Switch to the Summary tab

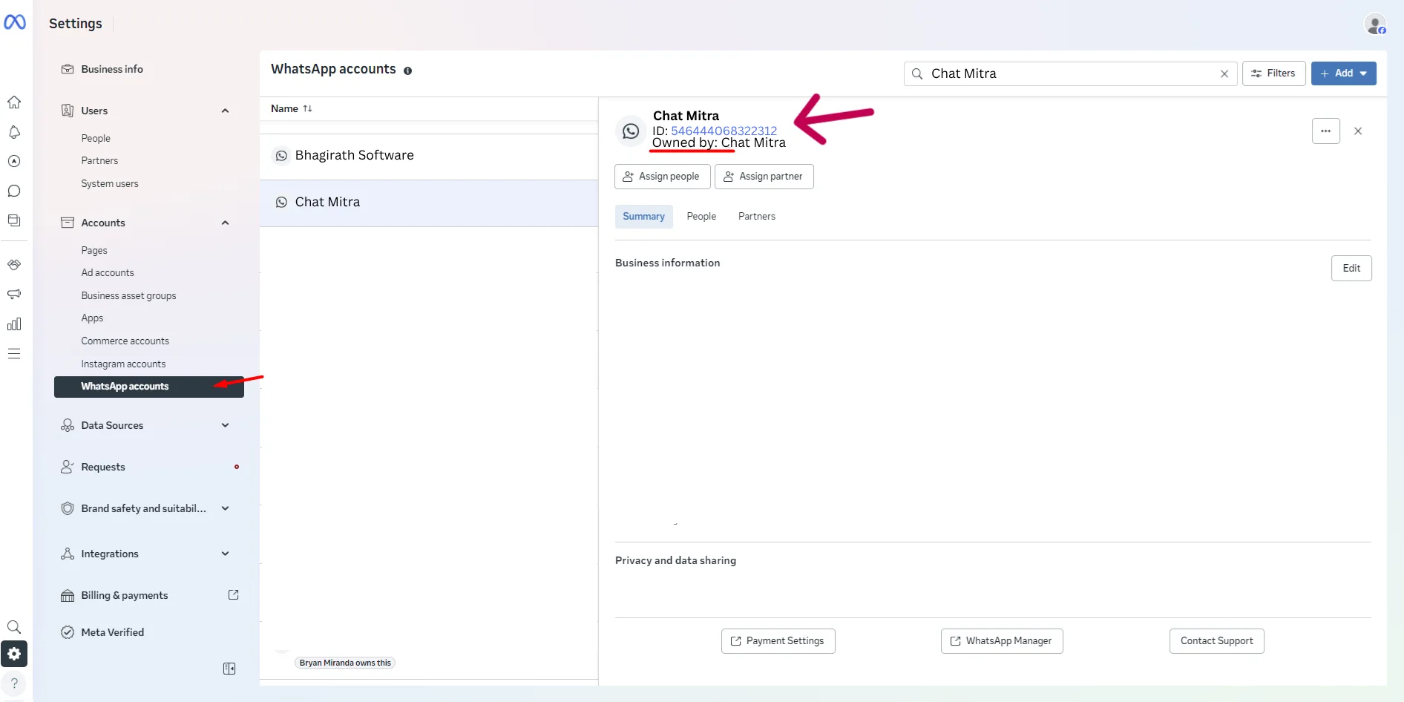point(643,217)
